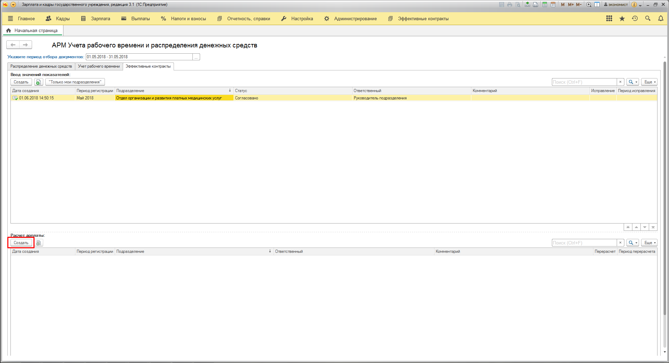Screen dimensions: 669x363
Task: Open the notifications bell
Action: 661,18
